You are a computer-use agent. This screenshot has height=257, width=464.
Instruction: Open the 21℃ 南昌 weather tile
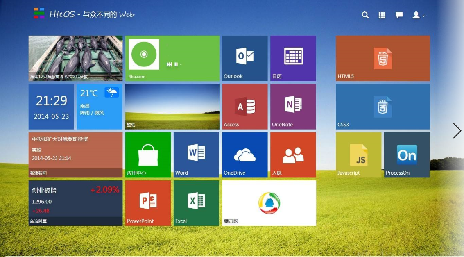[100, 107]
